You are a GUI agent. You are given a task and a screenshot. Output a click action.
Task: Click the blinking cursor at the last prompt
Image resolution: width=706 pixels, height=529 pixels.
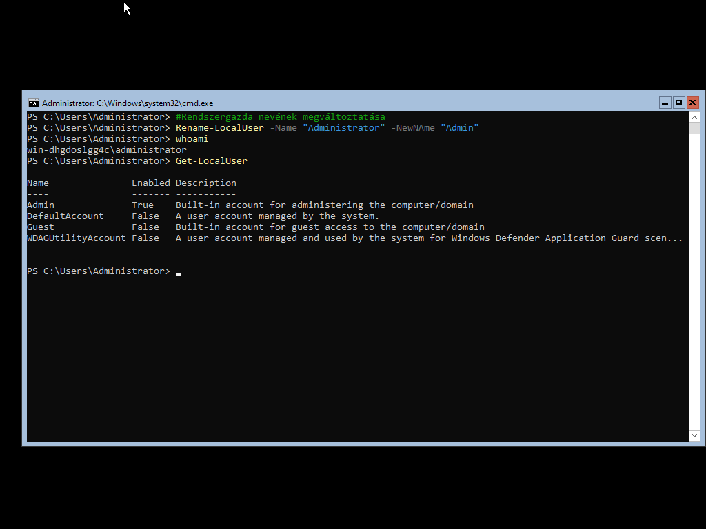pyautogui.click(x=179, y=272)
